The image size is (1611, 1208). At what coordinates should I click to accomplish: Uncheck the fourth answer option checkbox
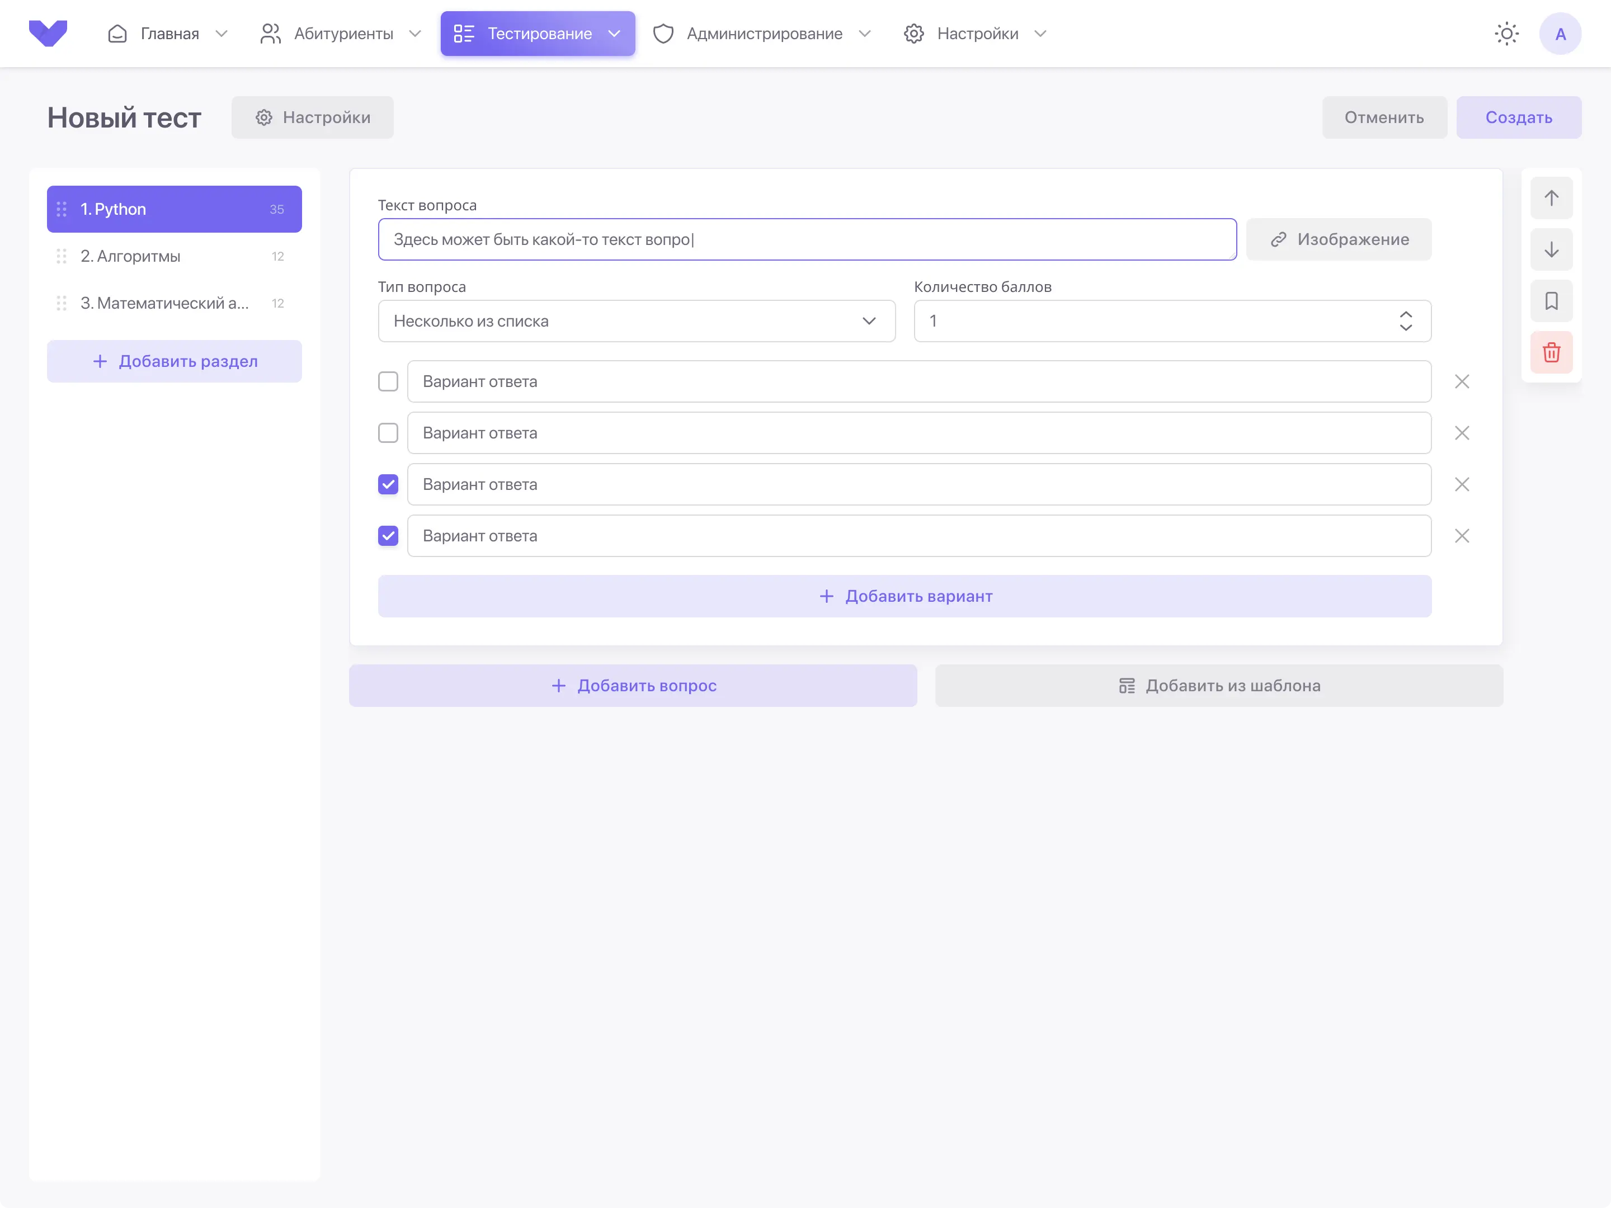pyautogui.click(x=388, y=536)
